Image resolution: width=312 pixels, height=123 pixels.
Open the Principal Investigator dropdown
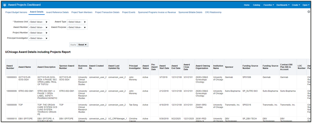[39, 38]
